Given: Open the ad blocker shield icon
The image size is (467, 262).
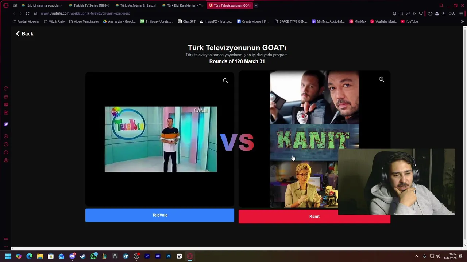Looking at the screenshot, I should coord(408,13).
